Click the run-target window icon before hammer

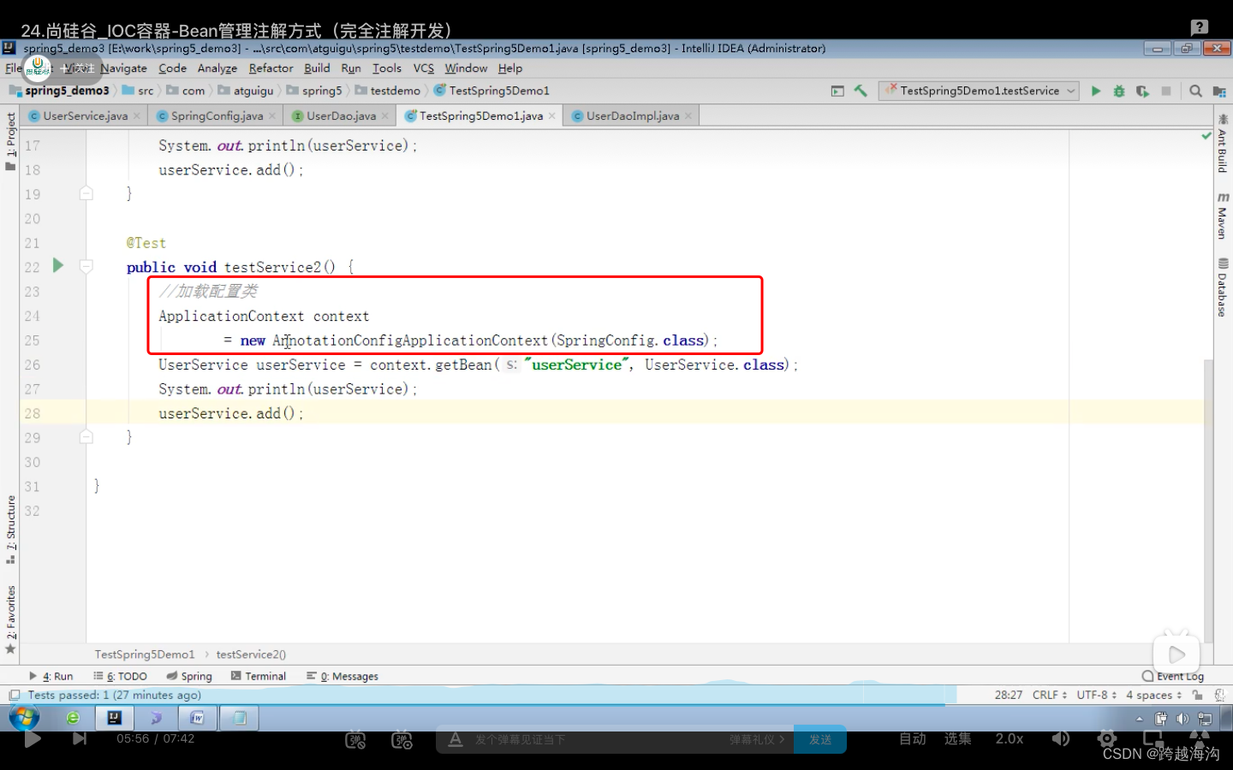pyautogui.click(x=837, y=91)
